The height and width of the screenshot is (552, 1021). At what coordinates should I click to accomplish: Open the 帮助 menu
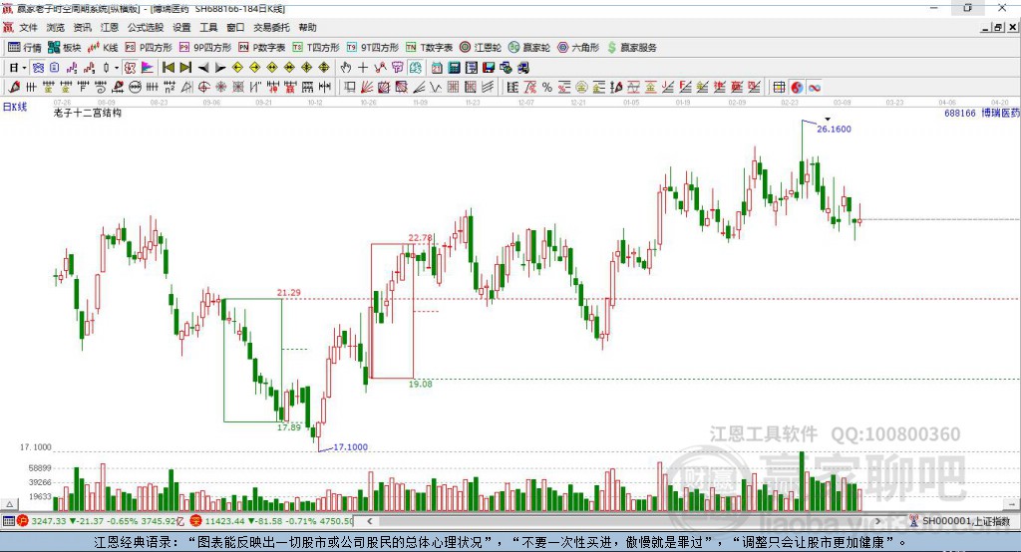tap(307, 27)
